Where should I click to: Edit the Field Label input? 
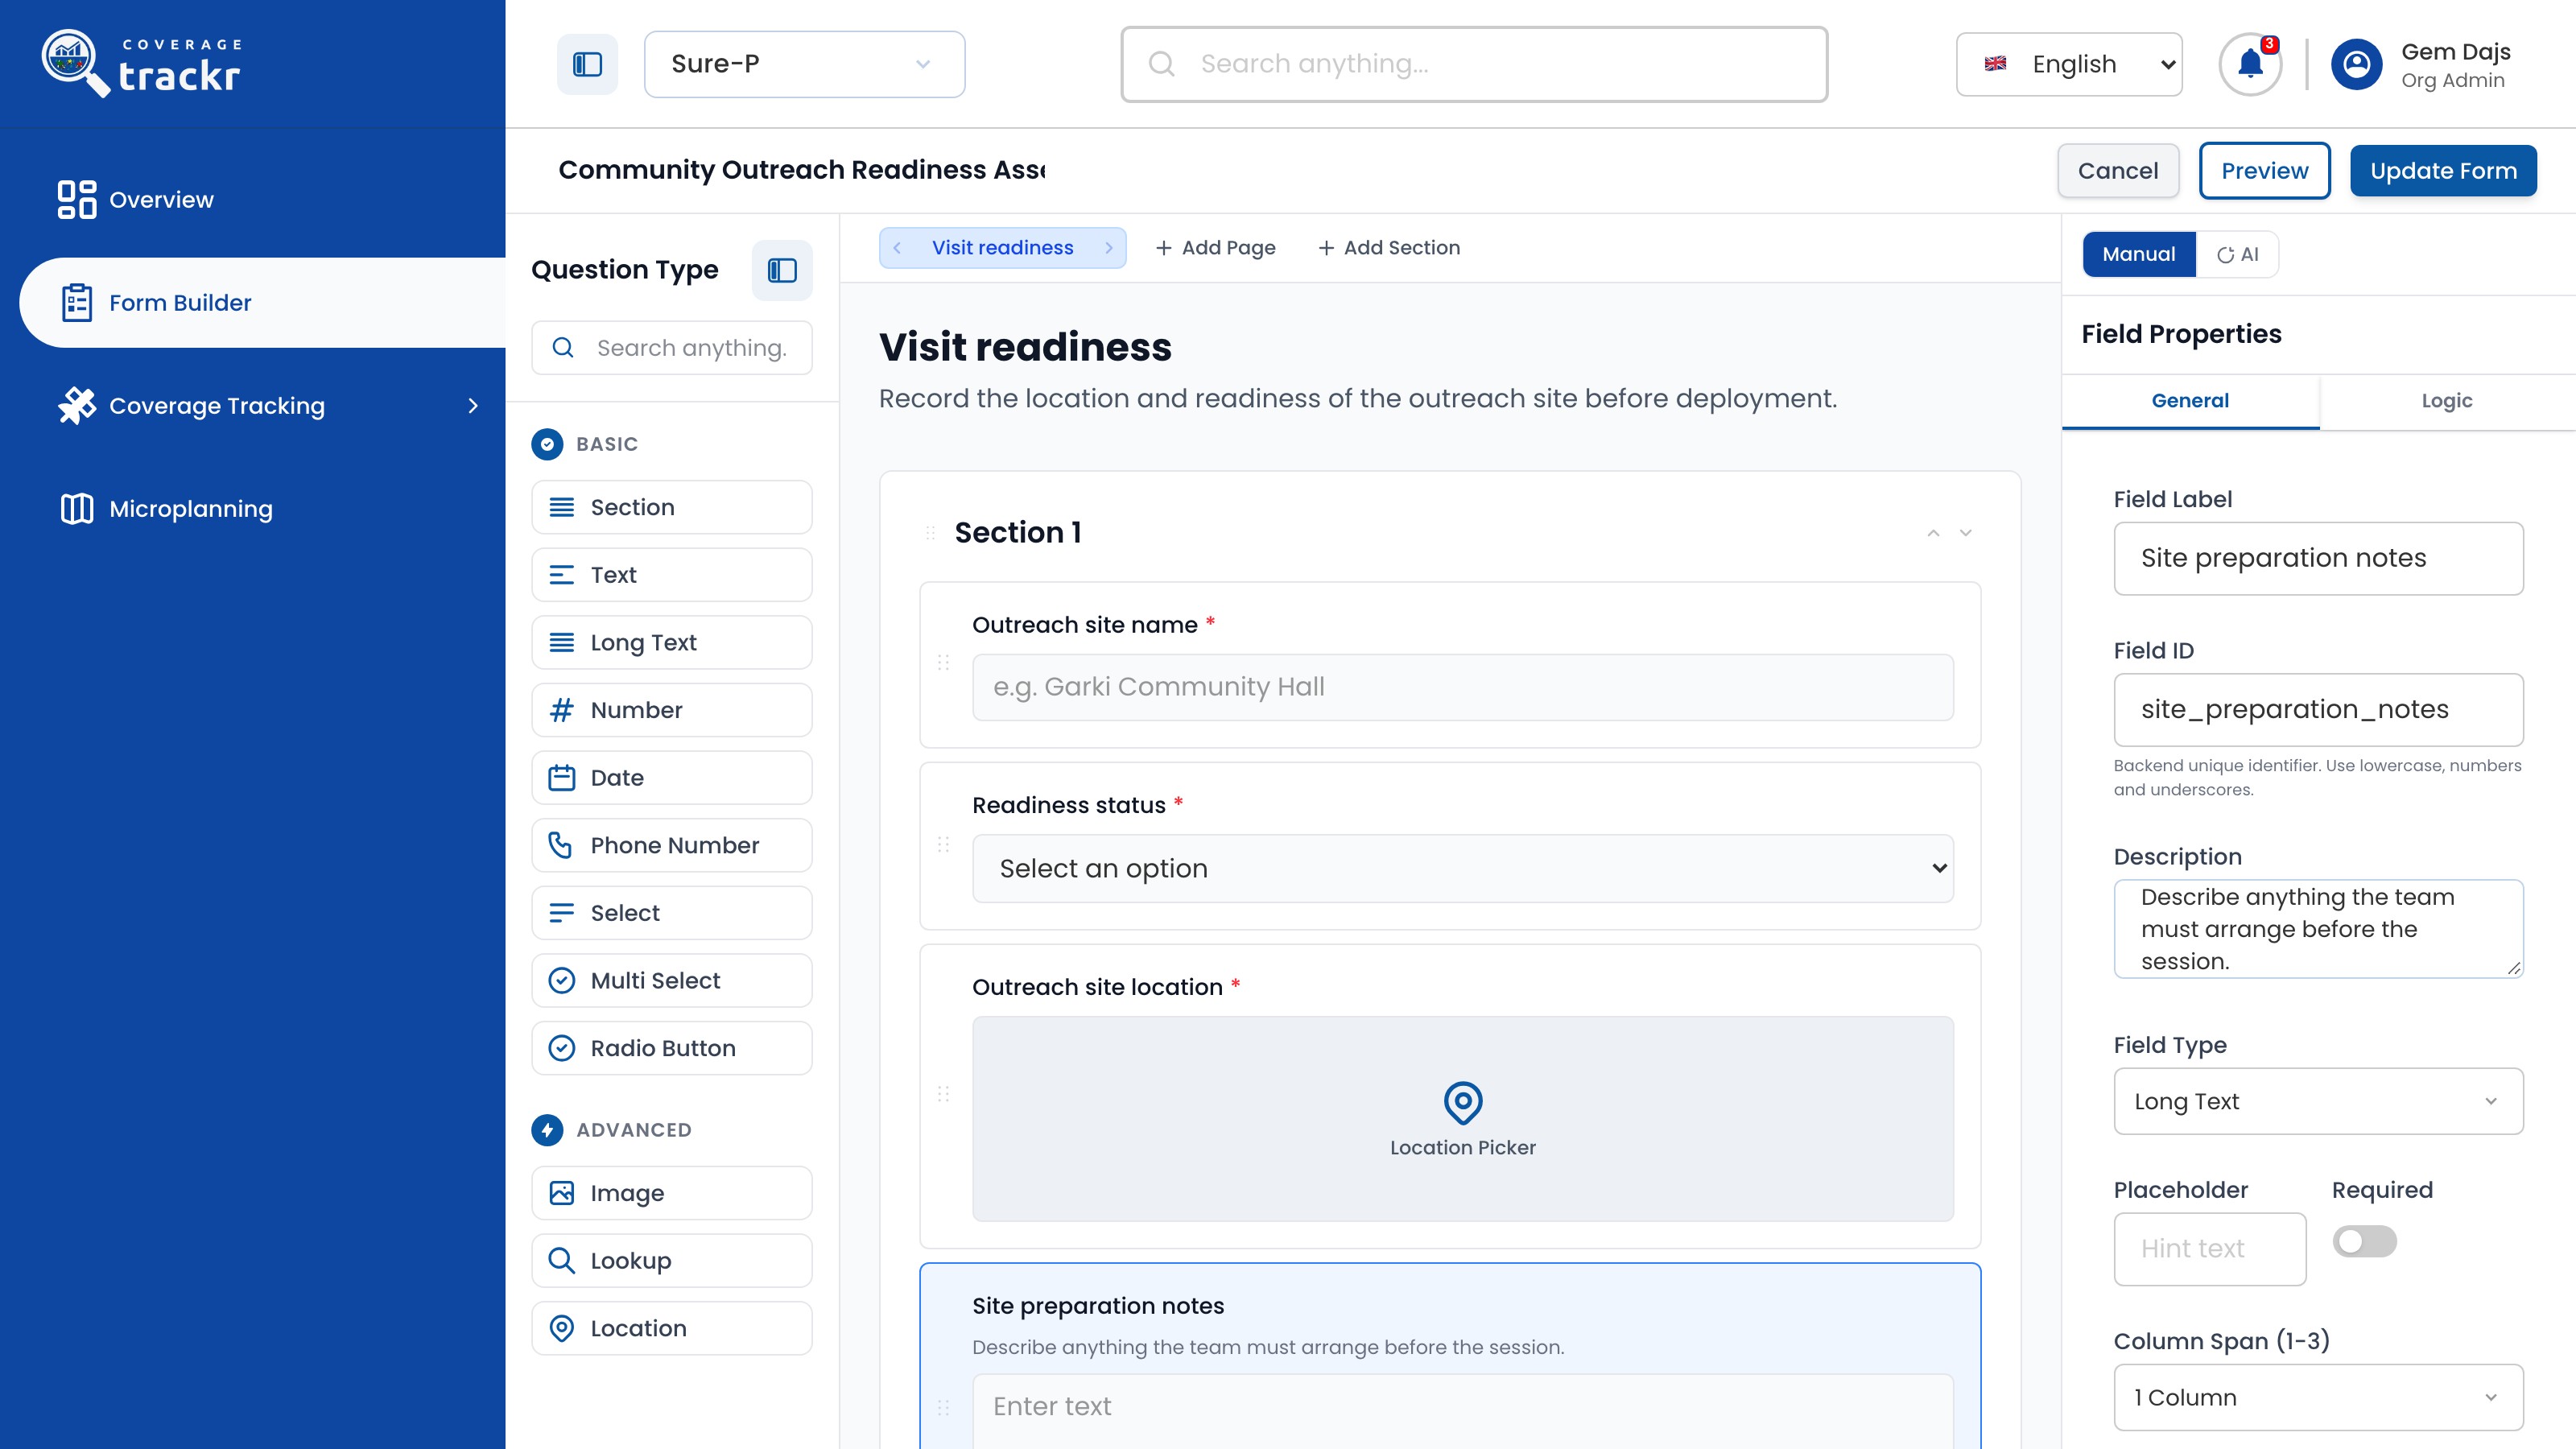point(2318,558)
